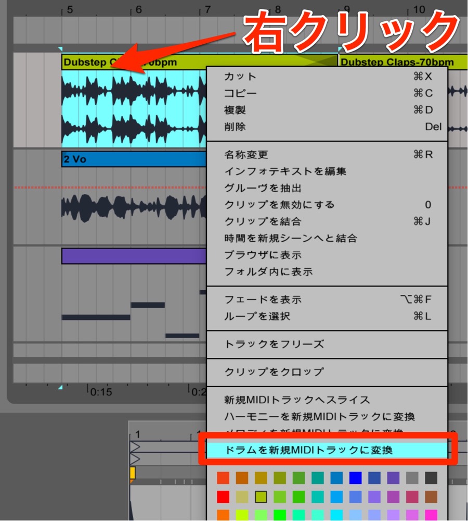Select the purple MIDI clip header
This screenshot has width=468, height=521.
click(x=134, y=256)
